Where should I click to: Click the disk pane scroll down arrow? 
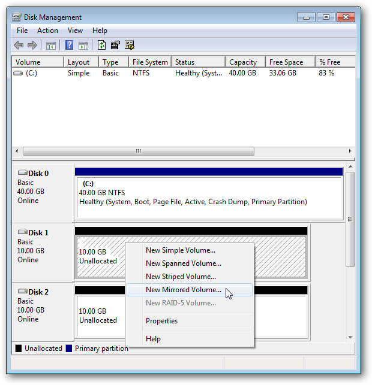pos(350,338)
